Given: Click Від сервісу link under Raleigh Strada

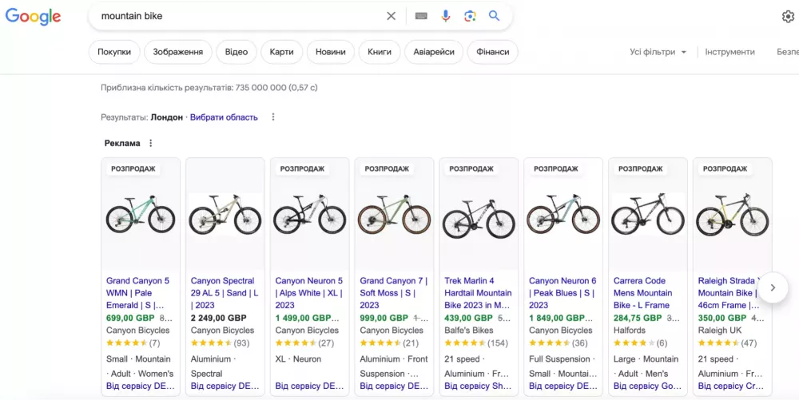Looking at the screenshot, I should (x=731, y=386).
